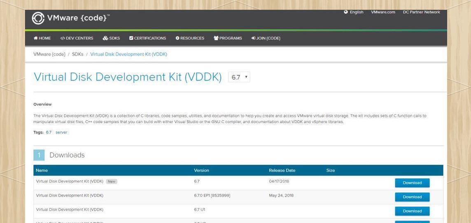Image resolution: width=471 pixels, height=223 pixels.
Task: Click the May 24, 2018 release date cell
Action: (282, 195)
